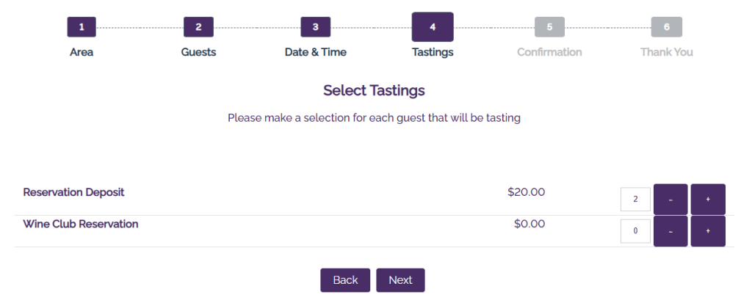752x300 pixels.
Task: Increase Reservation Deposit quantity with plus
Action: coord(708,200)
